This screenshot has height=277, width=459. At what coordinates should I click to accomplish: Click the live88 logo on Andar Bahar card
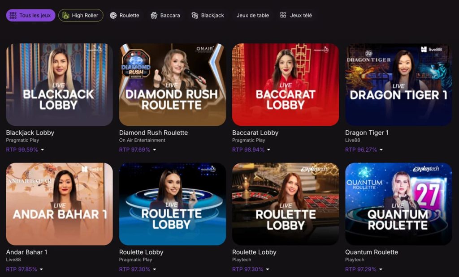pyautogui.click(x=92, y=169)
